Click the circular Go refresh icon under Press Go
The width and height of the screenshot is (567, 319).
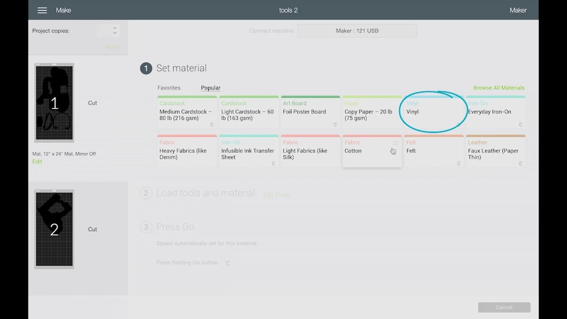(228, 263)
